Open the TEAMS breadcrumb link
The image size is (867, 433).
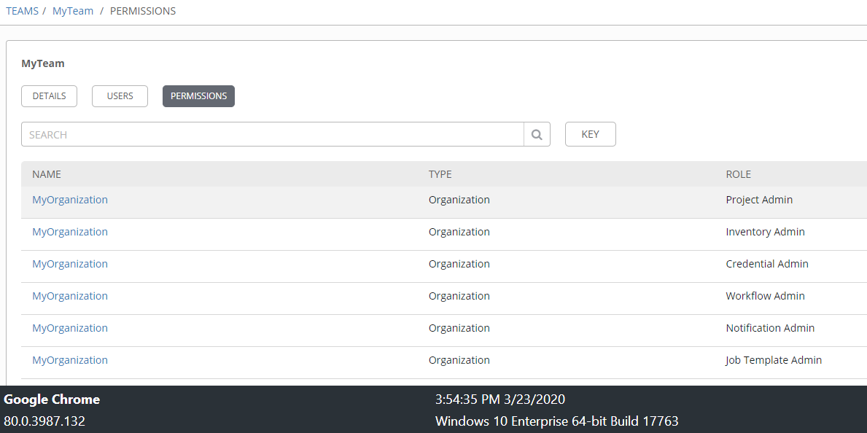click(22, 11)
